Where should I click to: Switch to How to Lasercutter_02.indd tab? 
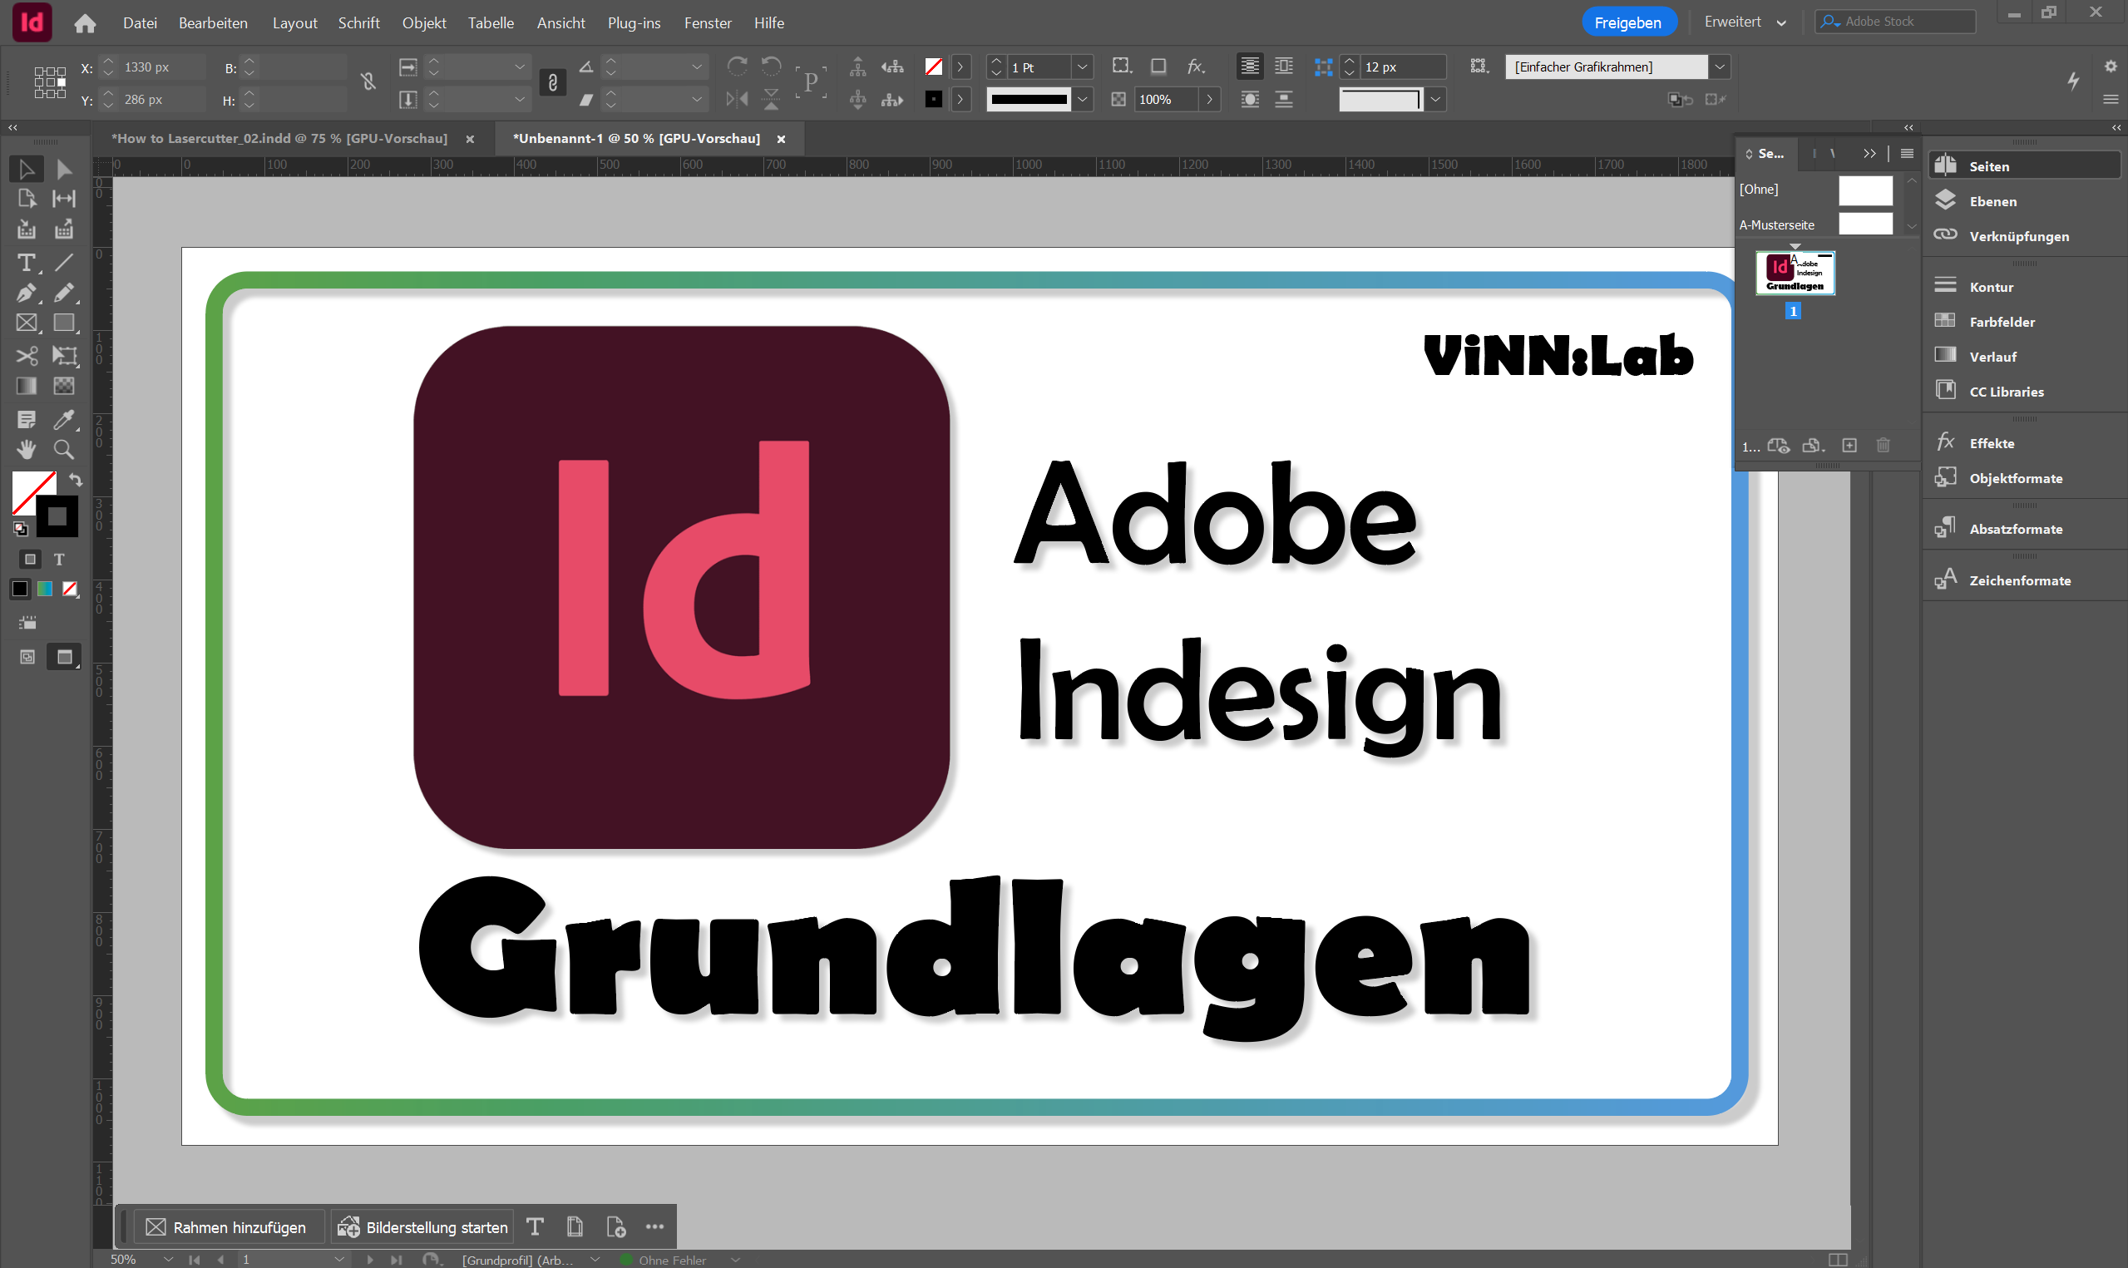coord(279,138)
